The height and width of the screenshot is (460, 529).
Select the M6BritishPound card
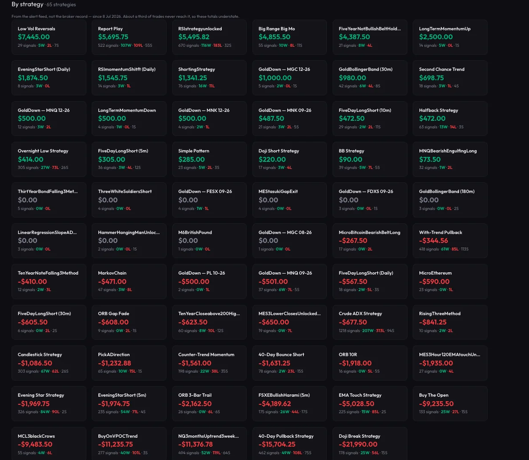(x=209, y=241)
